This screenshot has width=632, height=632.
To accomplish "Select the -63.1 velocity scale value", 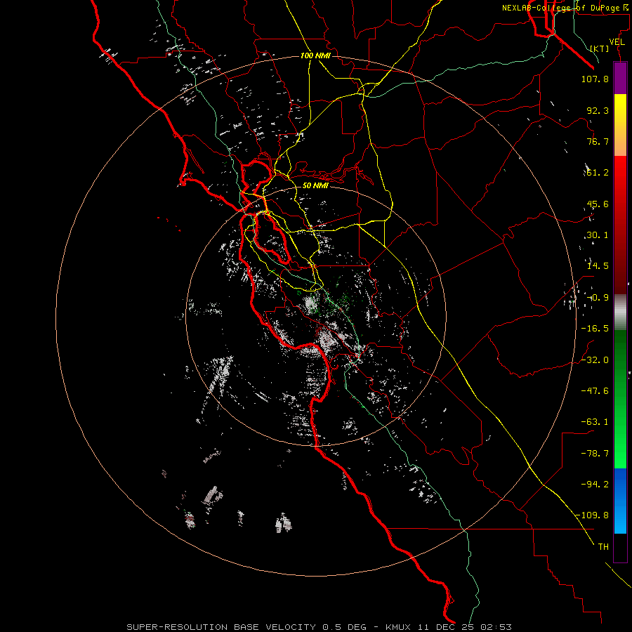I will (x=595, y=422).
